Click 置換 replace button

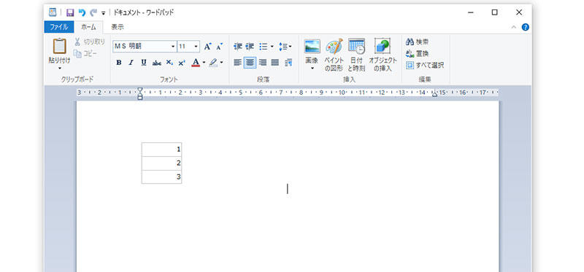coord(417,53)
